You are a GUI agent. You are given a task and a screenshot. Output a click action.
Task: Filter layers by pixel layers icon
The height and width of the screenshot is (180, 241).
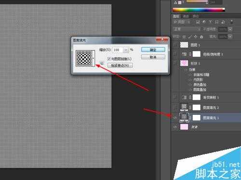coord(198,22)
